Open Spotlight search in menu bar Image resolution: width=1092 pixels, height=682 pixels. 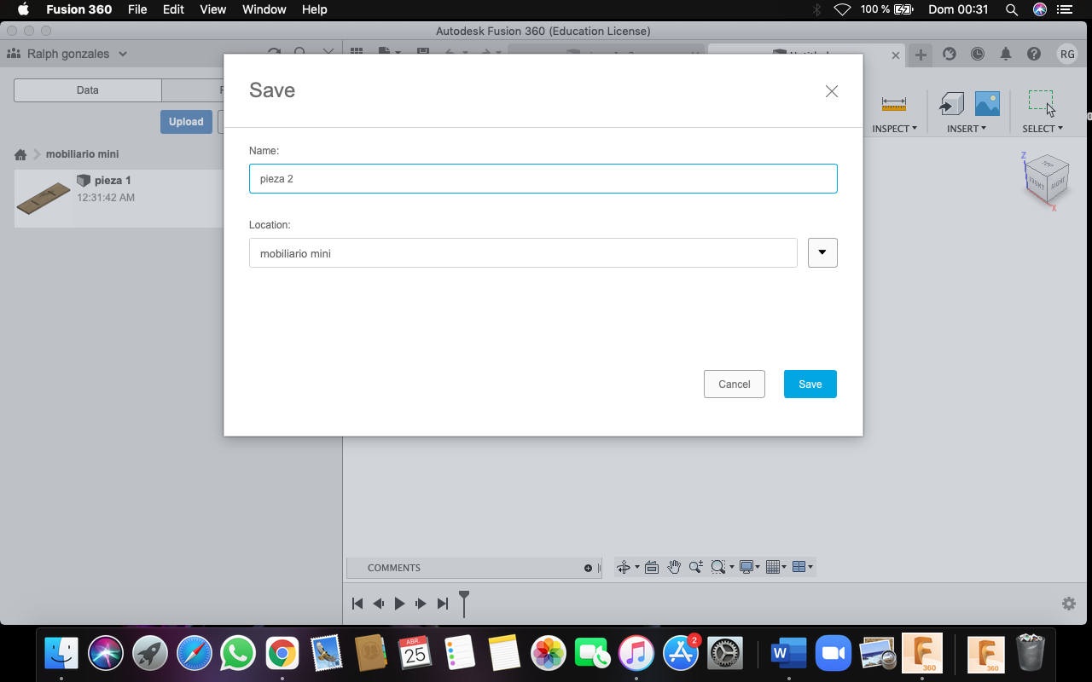tap(1012, 9)
